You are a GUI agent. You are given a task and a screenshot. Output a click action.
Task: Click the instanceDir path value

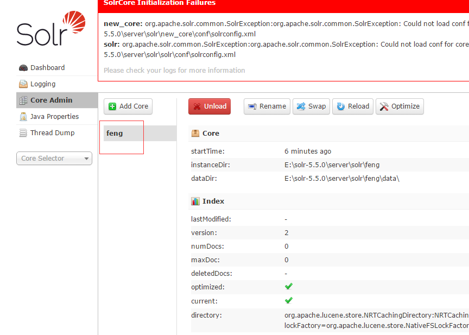(x=332, y=165)
